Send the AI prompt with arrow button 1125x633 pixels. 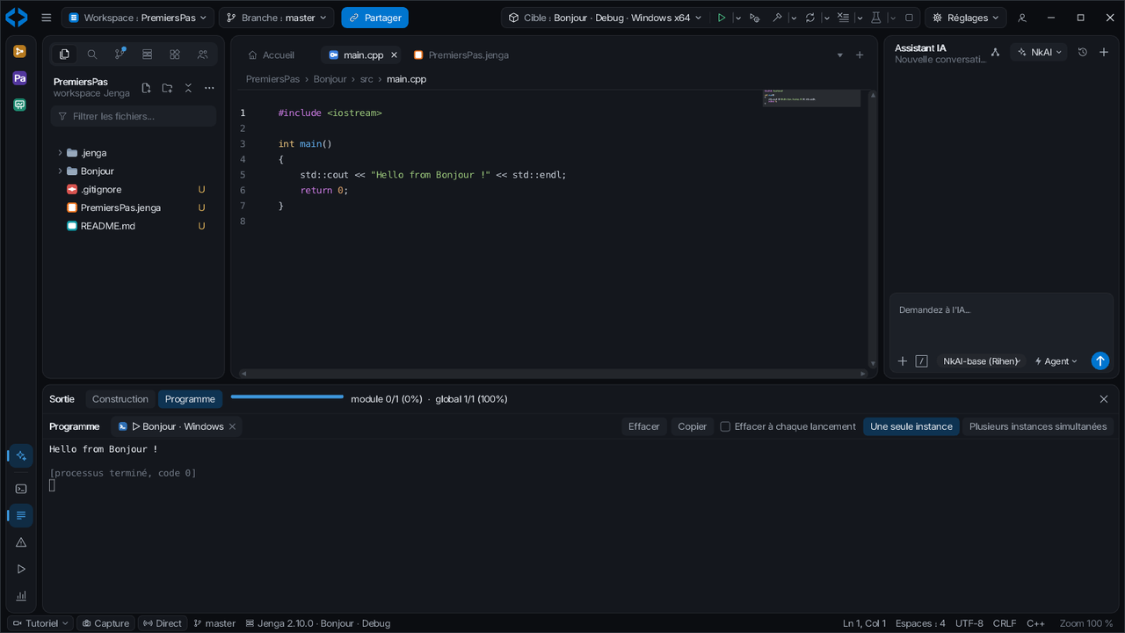(1100, 360)
